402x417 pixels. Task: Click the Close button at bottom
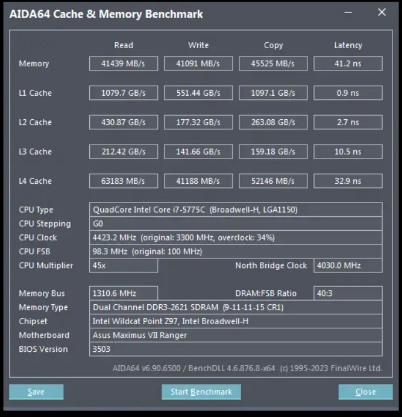point(366,392)
